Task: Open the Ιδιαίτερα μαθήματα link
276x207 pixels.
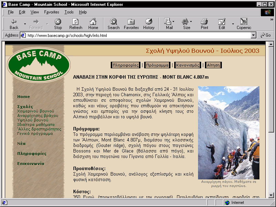Action: pyautogui.click(x=36, y=125)
